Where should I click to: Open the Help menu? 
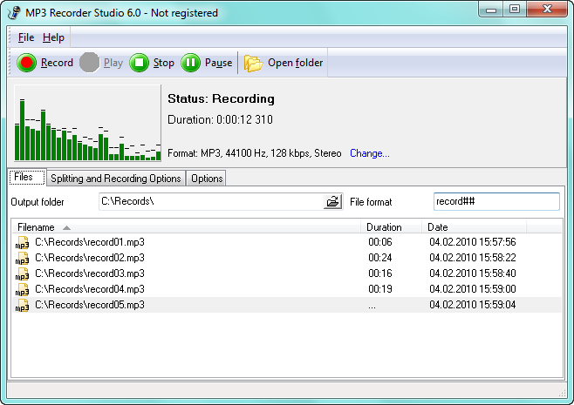point(53,37)
